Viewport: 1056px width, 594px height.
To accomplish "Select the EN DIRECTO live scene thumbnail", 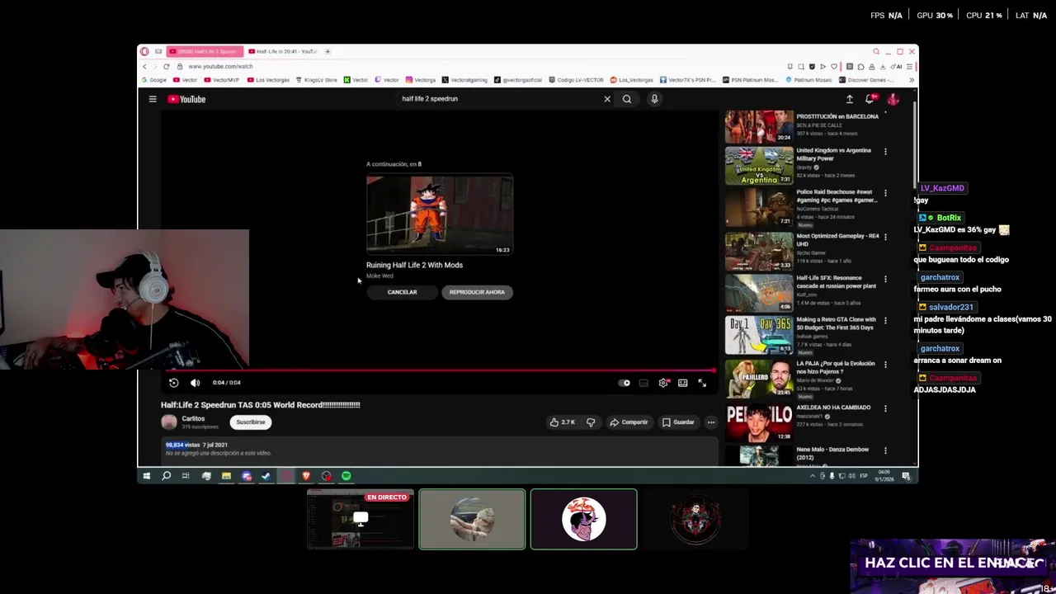I will point(361,519).
